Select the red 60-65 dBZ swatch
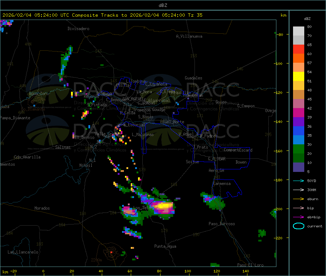Screen dimensions: 326x276 [x=298, y=49]
